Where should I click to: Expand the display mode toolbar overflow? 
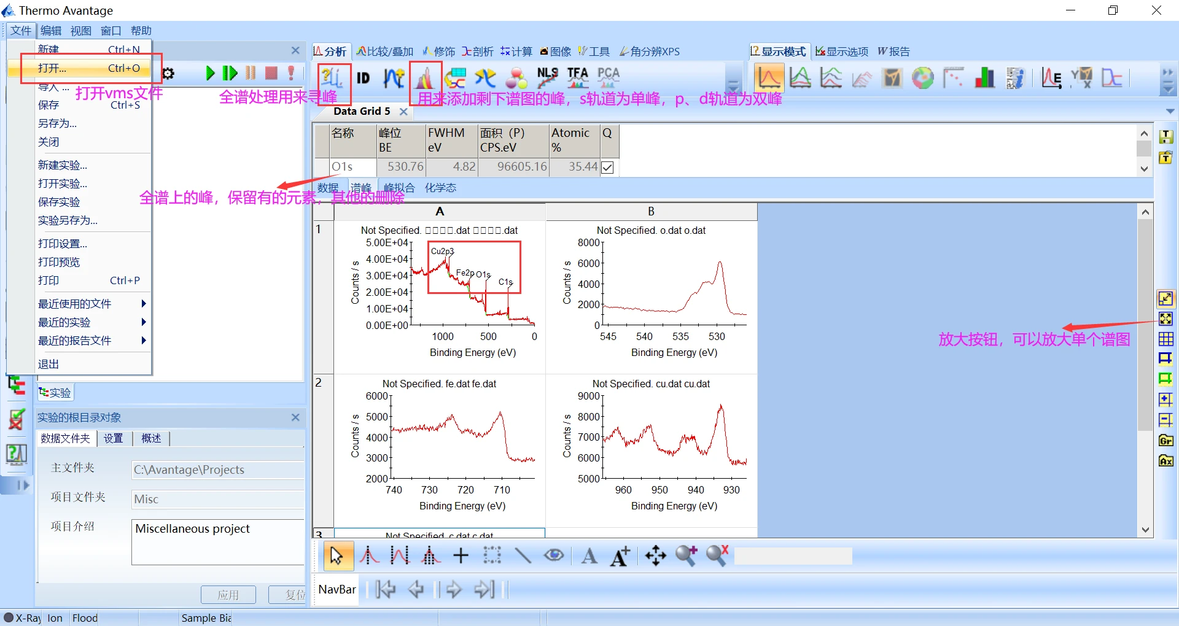(1168, 89)
